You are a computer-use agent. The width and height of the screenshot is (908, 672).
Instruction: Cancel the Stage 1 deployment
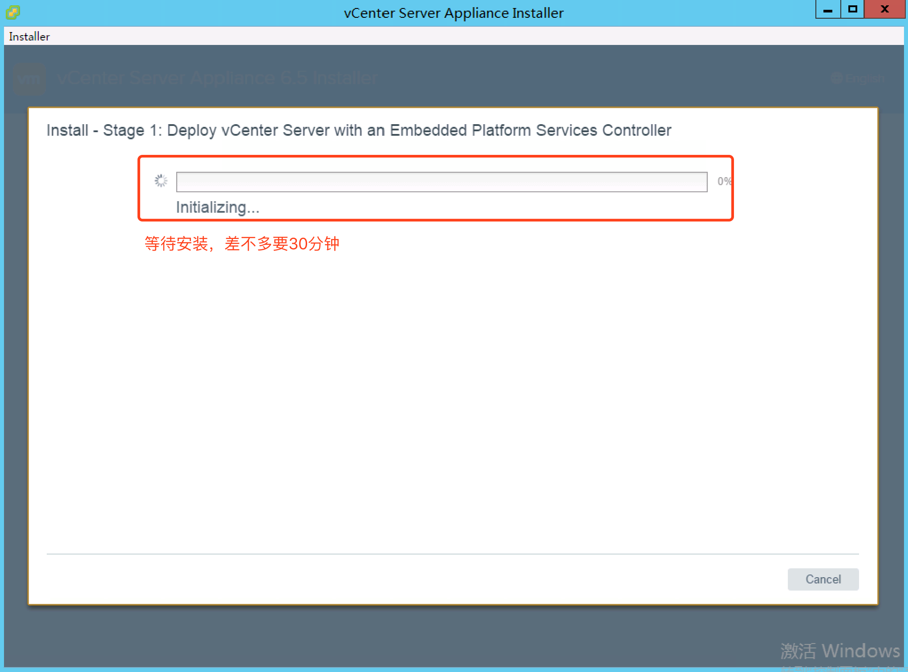(x=823, y=579)
